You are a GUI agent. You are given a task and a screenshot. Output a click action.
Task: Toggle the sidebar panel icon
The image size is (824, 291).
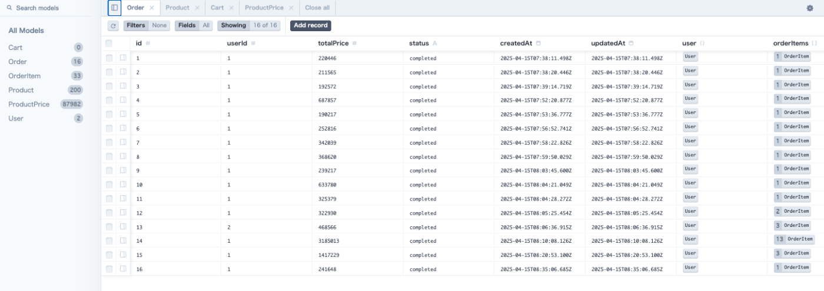point(114,8)
